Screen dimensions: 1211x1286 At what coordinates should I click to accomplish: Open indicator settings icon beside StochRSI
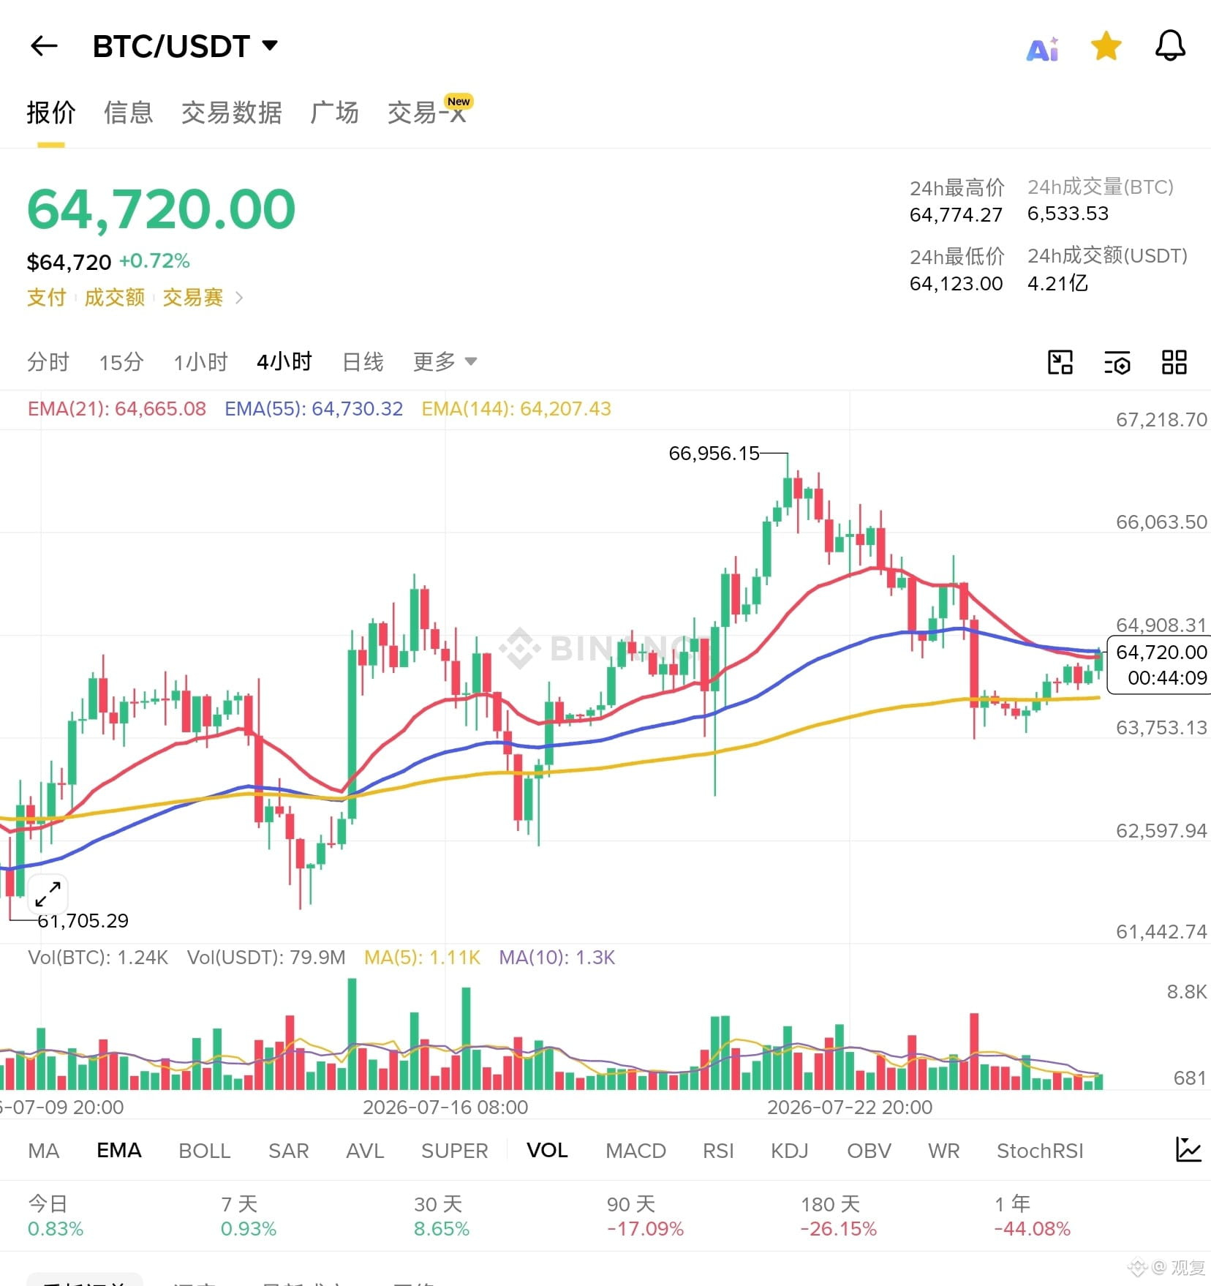pos(1188,1149)
